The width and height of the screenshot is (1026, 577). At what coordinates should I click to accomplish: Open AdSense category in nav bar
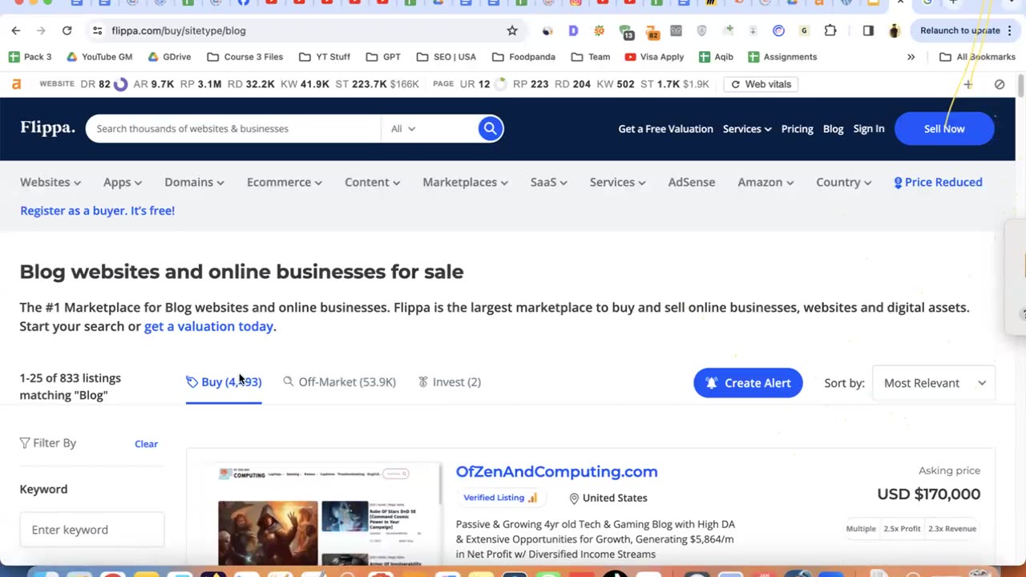[692, 182]
